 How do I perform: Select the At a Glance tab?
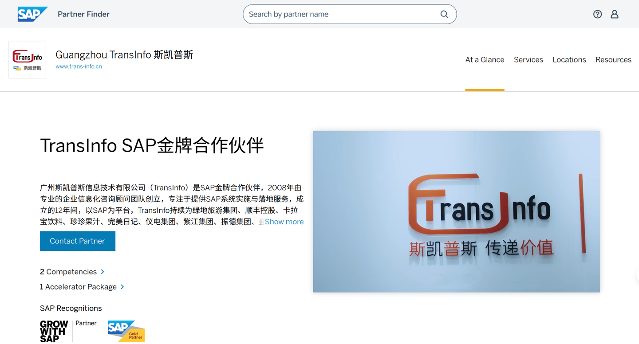point(485,59)
